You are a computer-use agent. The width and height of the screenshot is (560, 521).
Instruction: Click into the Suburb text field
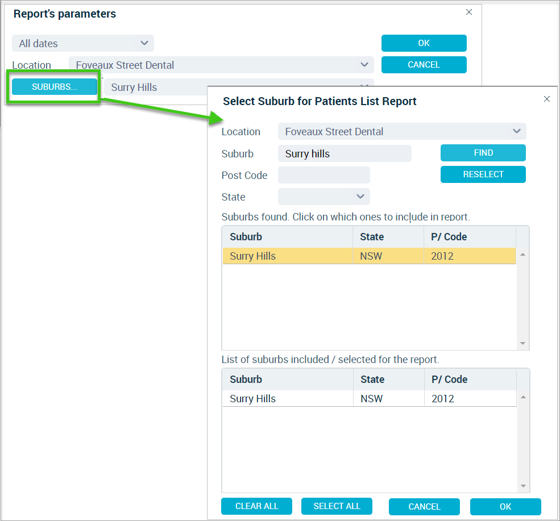point(345,153)
